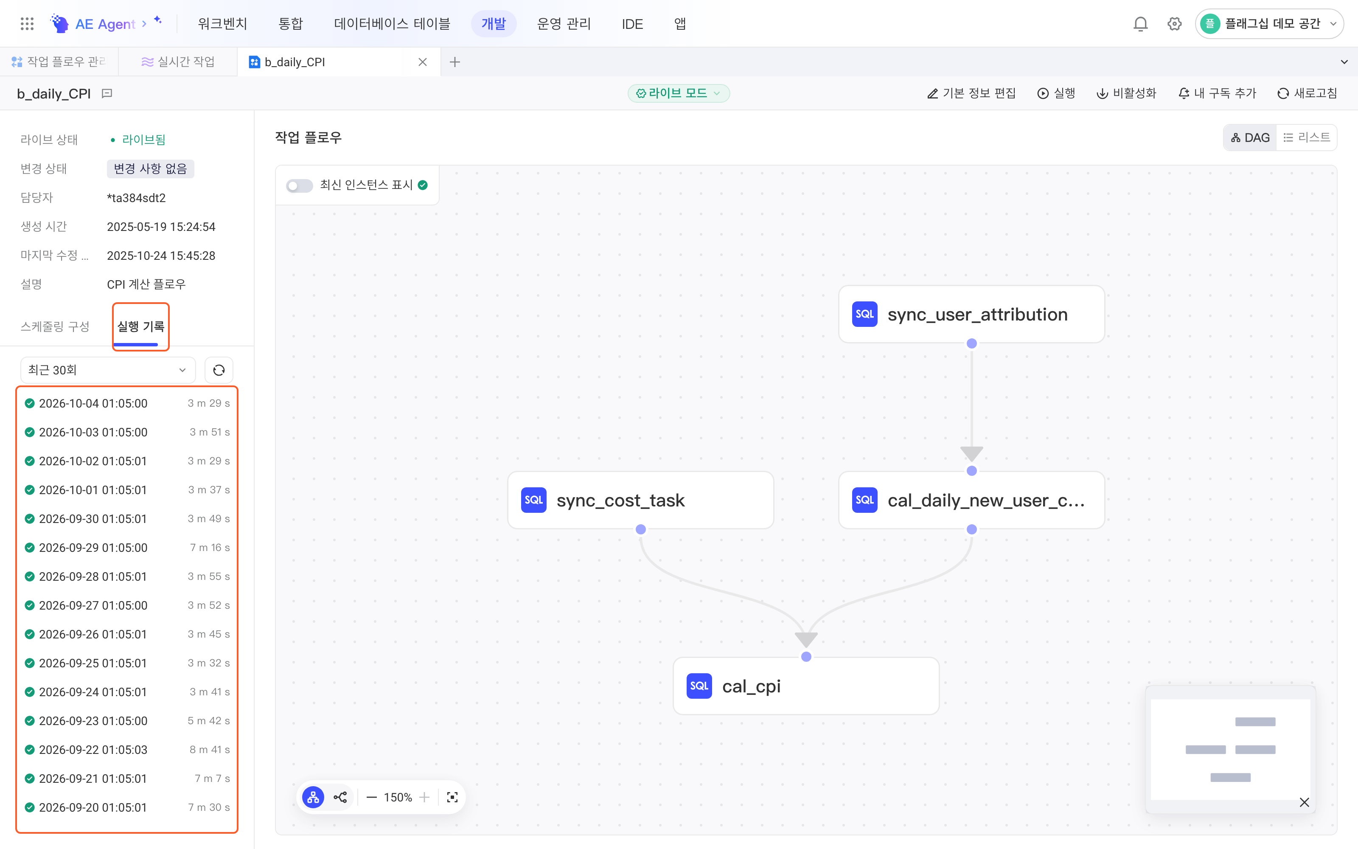This screenshot has height=849, width=1358.
Task: Click the fit-to-screen icon
Action: [452, 797]
